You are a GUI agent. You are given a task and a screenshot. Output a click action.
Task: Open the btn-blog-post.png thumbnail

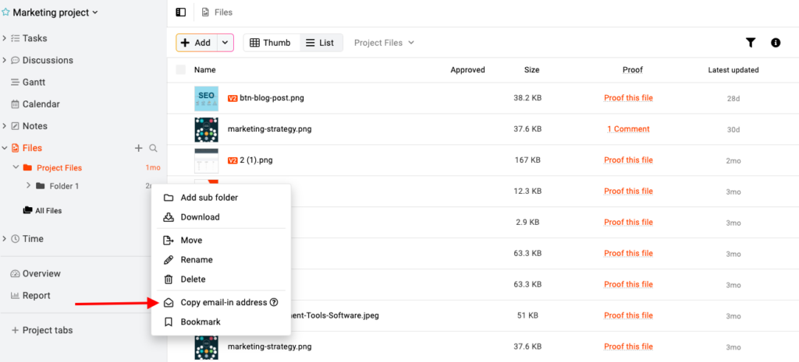(x=206, y=98)
